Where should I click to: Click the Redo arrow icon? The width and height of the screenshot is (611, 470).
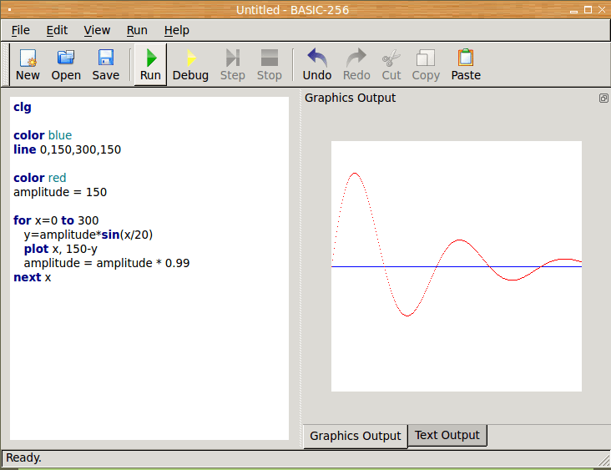pyautogui.click(x=356, y=64)
